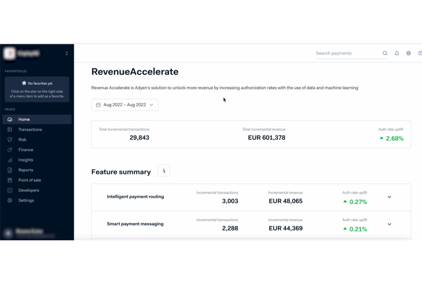This screenshot has height=281, width=422.
Task: Click the Transactions table icon
Action: tap(10, 130)
